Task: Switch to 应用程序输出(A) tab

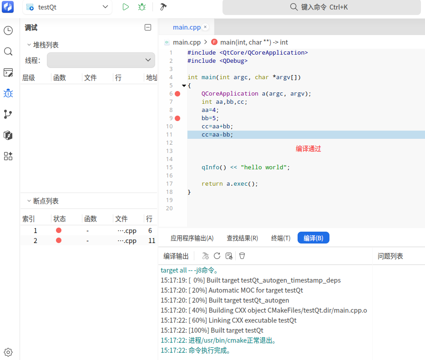Action: pyautogui.click(x=192, y=238)
